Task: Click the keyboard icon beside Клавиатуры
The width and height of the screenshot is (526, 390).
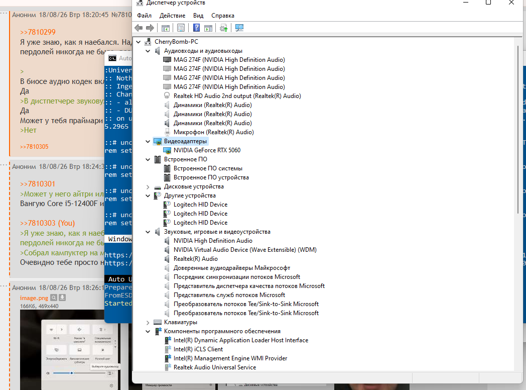Action: point(157,322)
